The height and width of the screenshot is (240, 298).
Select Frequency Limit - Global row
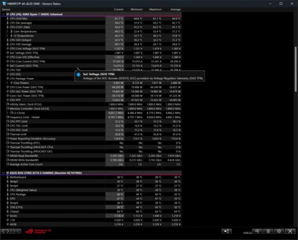click(x=91, y=117)
